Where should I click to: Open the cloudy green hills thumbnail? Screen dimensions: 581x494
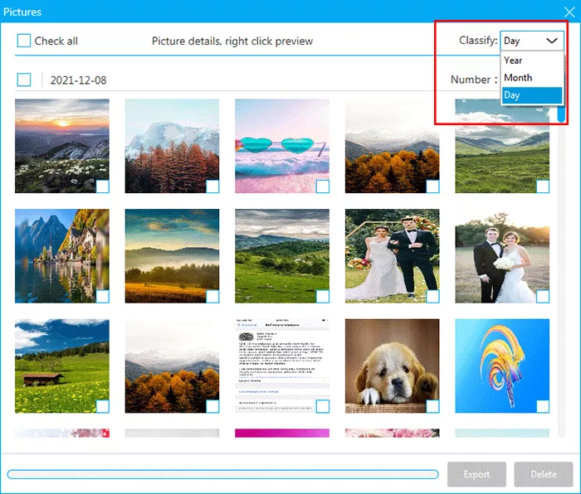(x=282, y=255)
